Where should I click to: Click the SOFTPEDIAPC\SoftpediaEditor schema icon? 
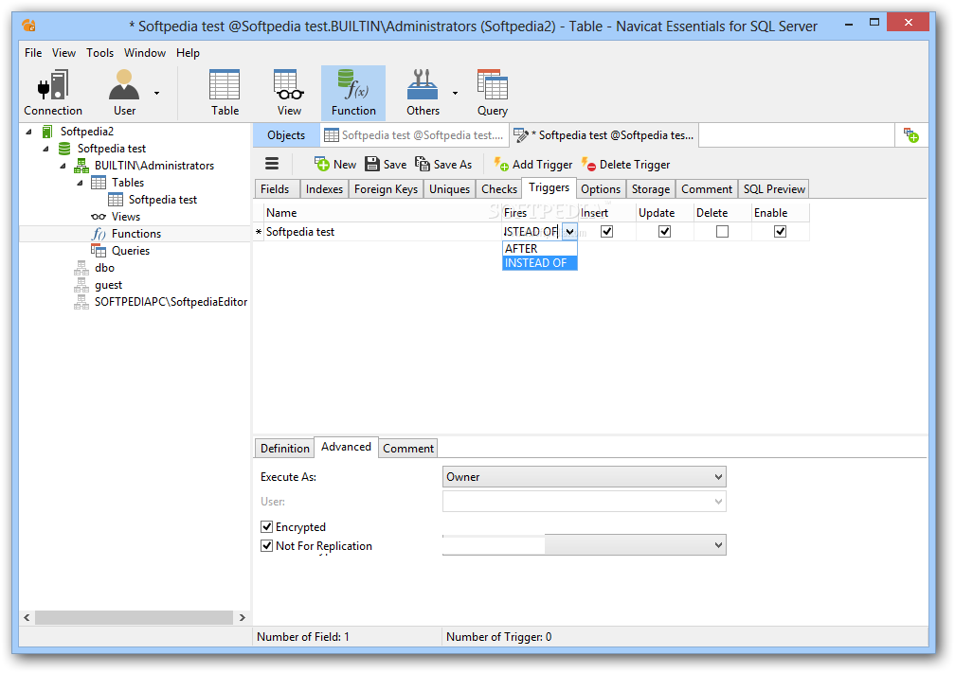(x=81, y=302)
